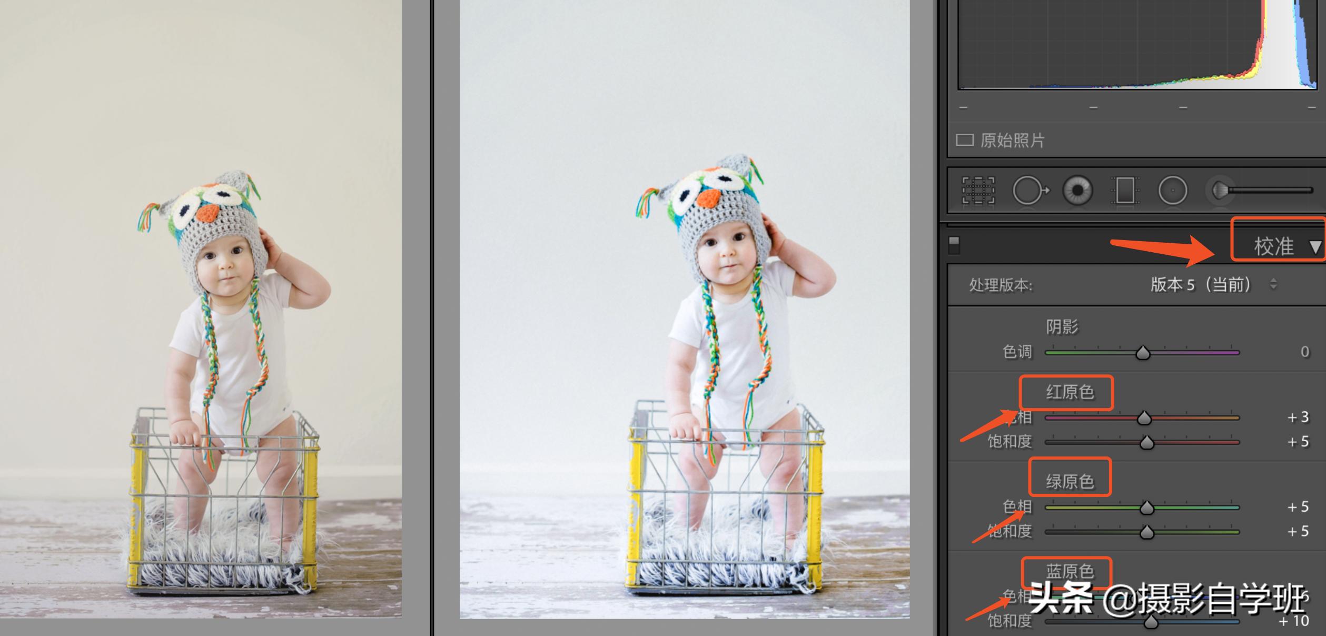Enable the 原始照片 checkbox

tap(964, 141)
